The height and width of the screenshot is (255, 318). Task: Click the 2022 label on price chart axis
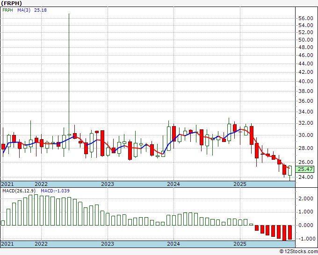(x=41, y=184)
